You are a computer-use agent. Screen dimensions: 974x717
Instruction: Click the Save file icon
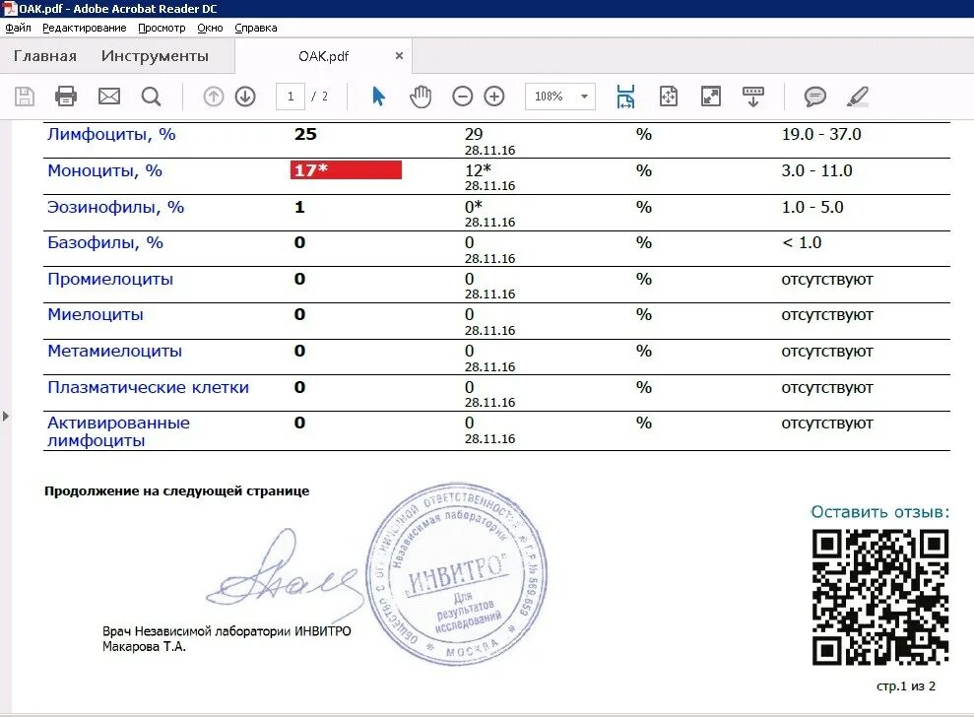pyautogui.click(x=25, y=97)
